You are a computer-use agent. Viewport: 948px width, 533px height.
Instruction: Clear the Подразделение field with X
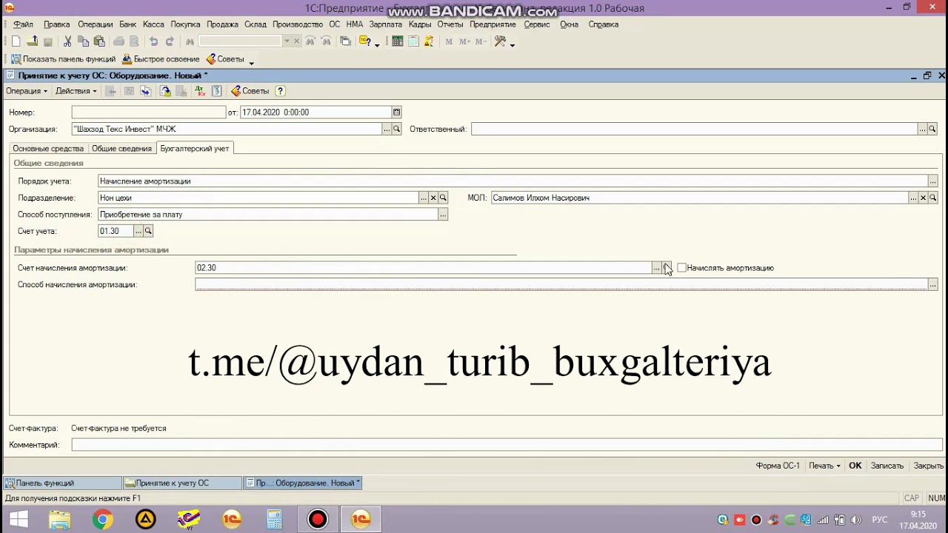(x=433, y=198)
